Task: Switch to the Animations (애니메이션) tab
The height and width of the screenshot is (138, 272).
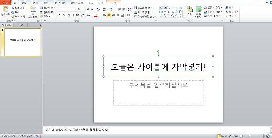Action: (59, 3)
